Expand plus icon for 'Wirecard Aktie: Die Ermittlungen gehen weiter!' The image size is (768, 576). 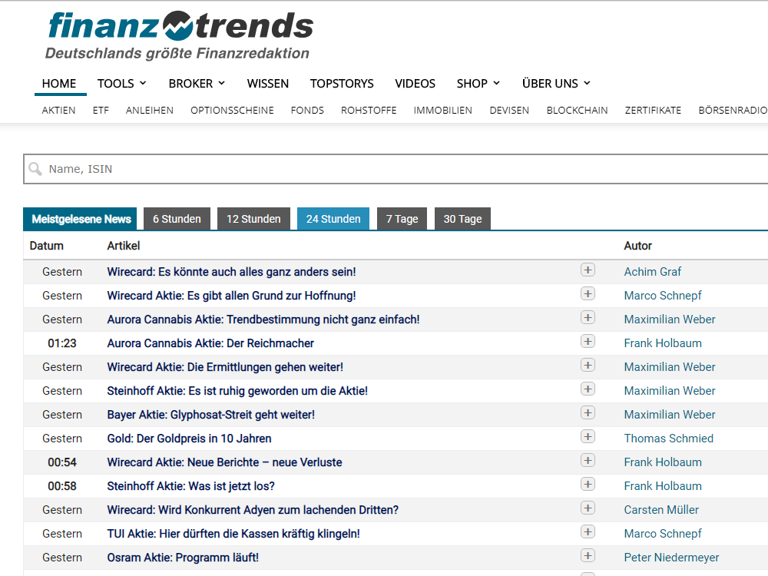pos(588,366)
